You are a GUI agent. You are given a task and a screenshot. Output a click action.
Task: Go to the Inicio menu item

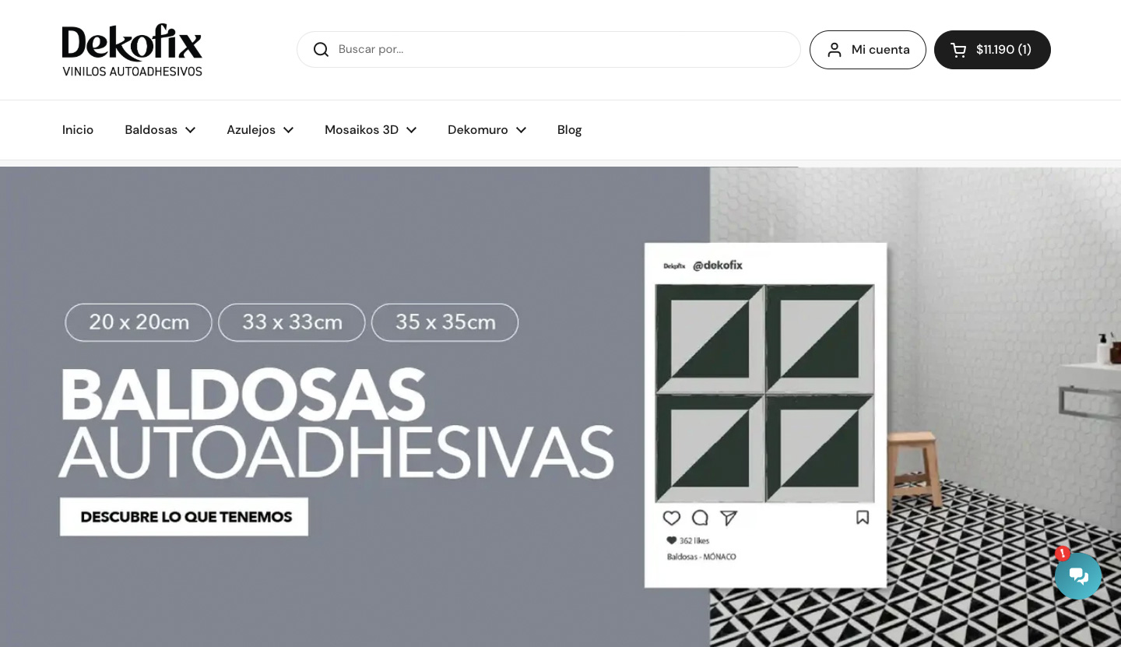point(78,130)
